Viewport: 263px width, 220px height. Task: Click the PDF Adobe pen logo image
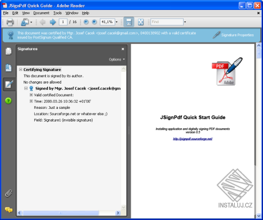227,71
